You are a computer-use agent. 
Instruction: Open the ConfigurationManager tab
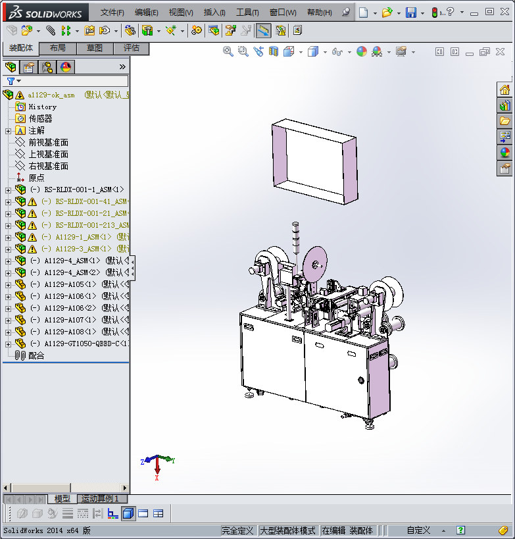point(47,67)
